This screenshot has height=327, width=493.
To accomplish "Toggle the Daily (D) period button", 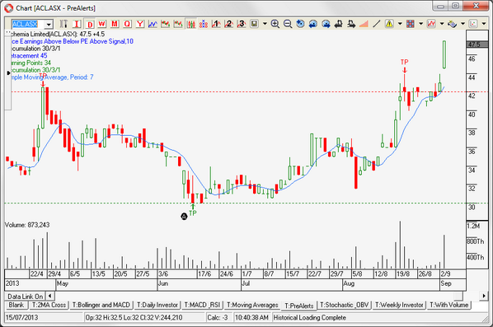I will pyautogui.click(x=90, y=24).
